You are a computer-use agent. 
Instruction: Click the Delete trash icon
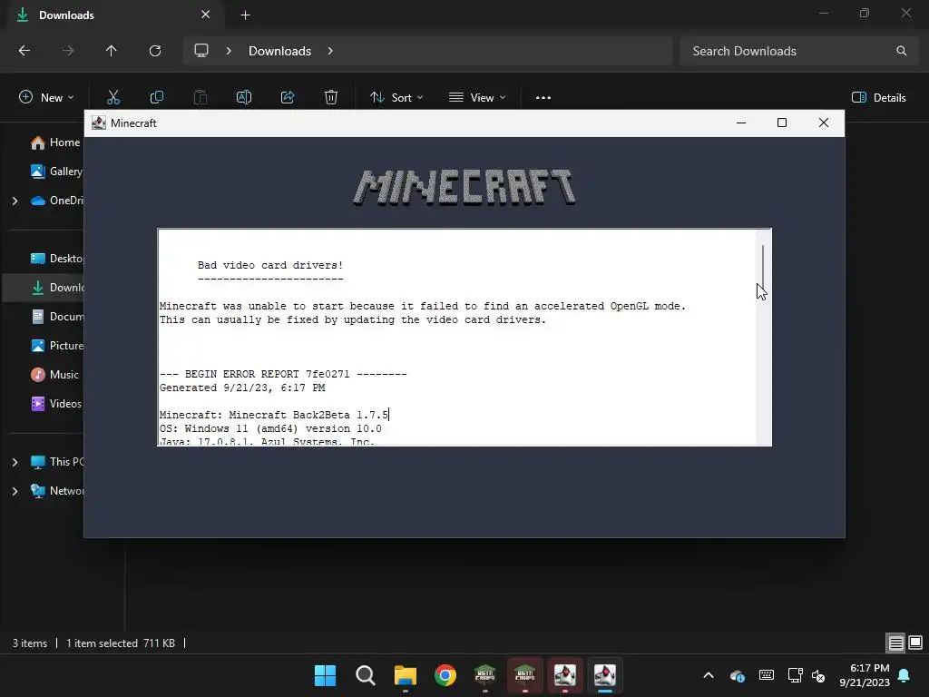coord(331,97)
